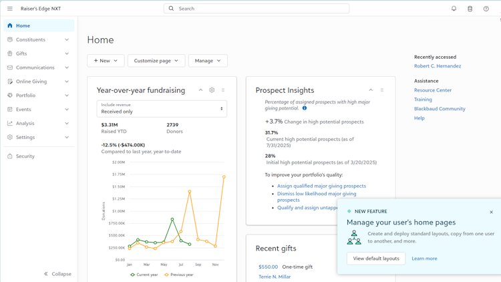501x282 pixels.
Task: Open Year-over-year fundraising tile drag handle menu
Action: click(223, 90)
